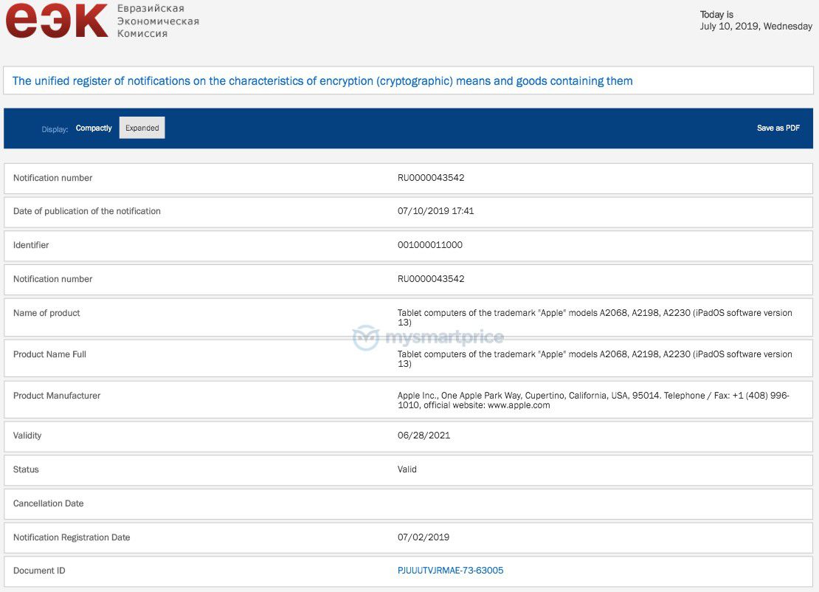The image size is (819, 592).
Task: Click the Status value Valid
Action: [407, 469]
